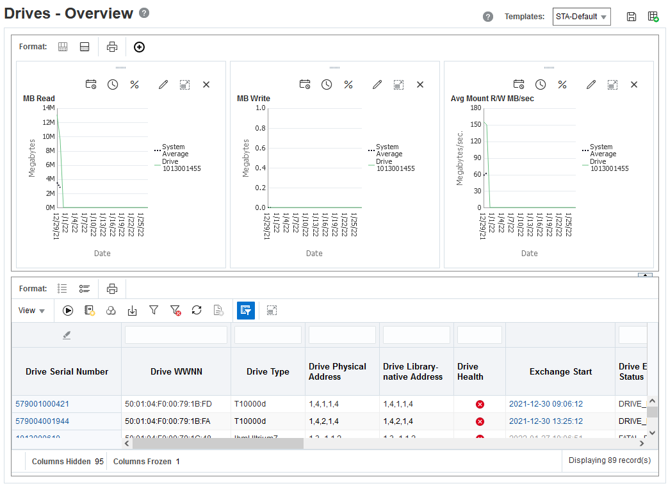The image size is (668, 486).
Task: Click the red health icon for drive 579001000421
Action: click(480, 404)
